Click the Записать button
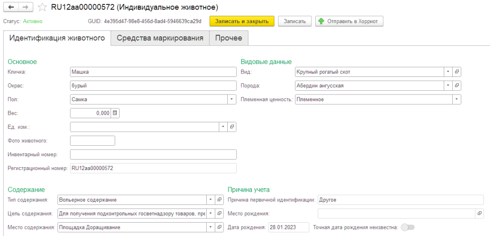 [295, 21]
